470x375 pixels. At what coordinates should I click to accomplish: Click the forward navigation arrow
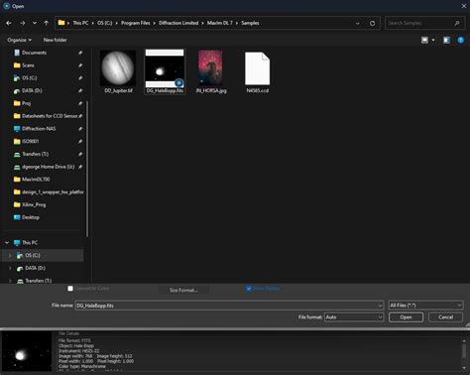coord(23,23)
